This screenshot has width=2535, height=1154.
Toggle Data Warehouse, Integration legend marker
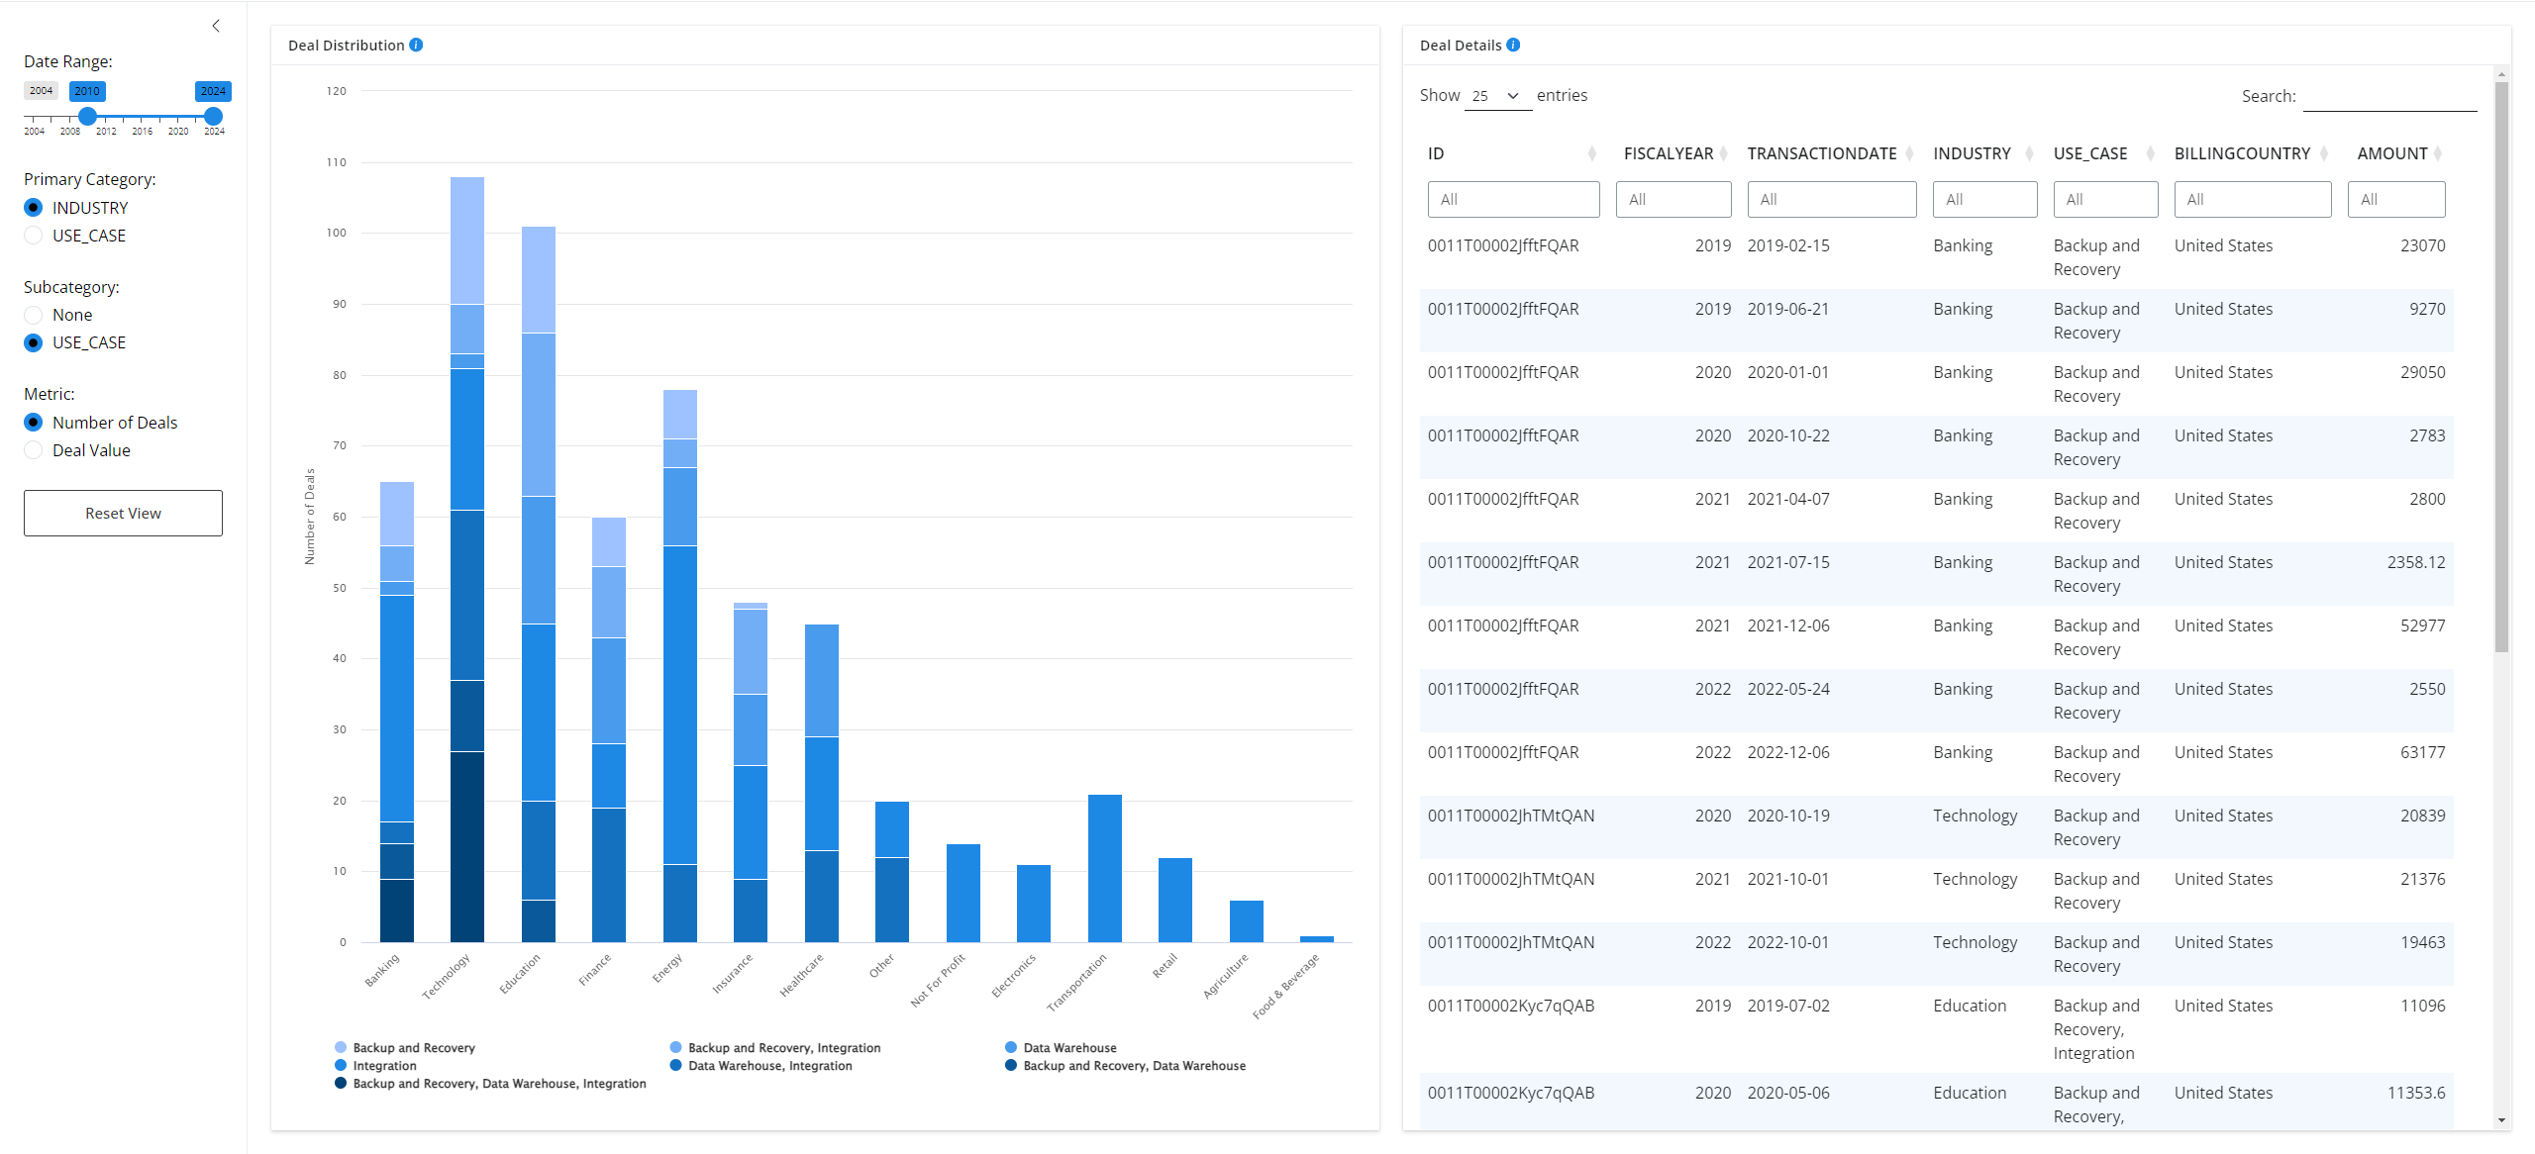coord(675,1065)
